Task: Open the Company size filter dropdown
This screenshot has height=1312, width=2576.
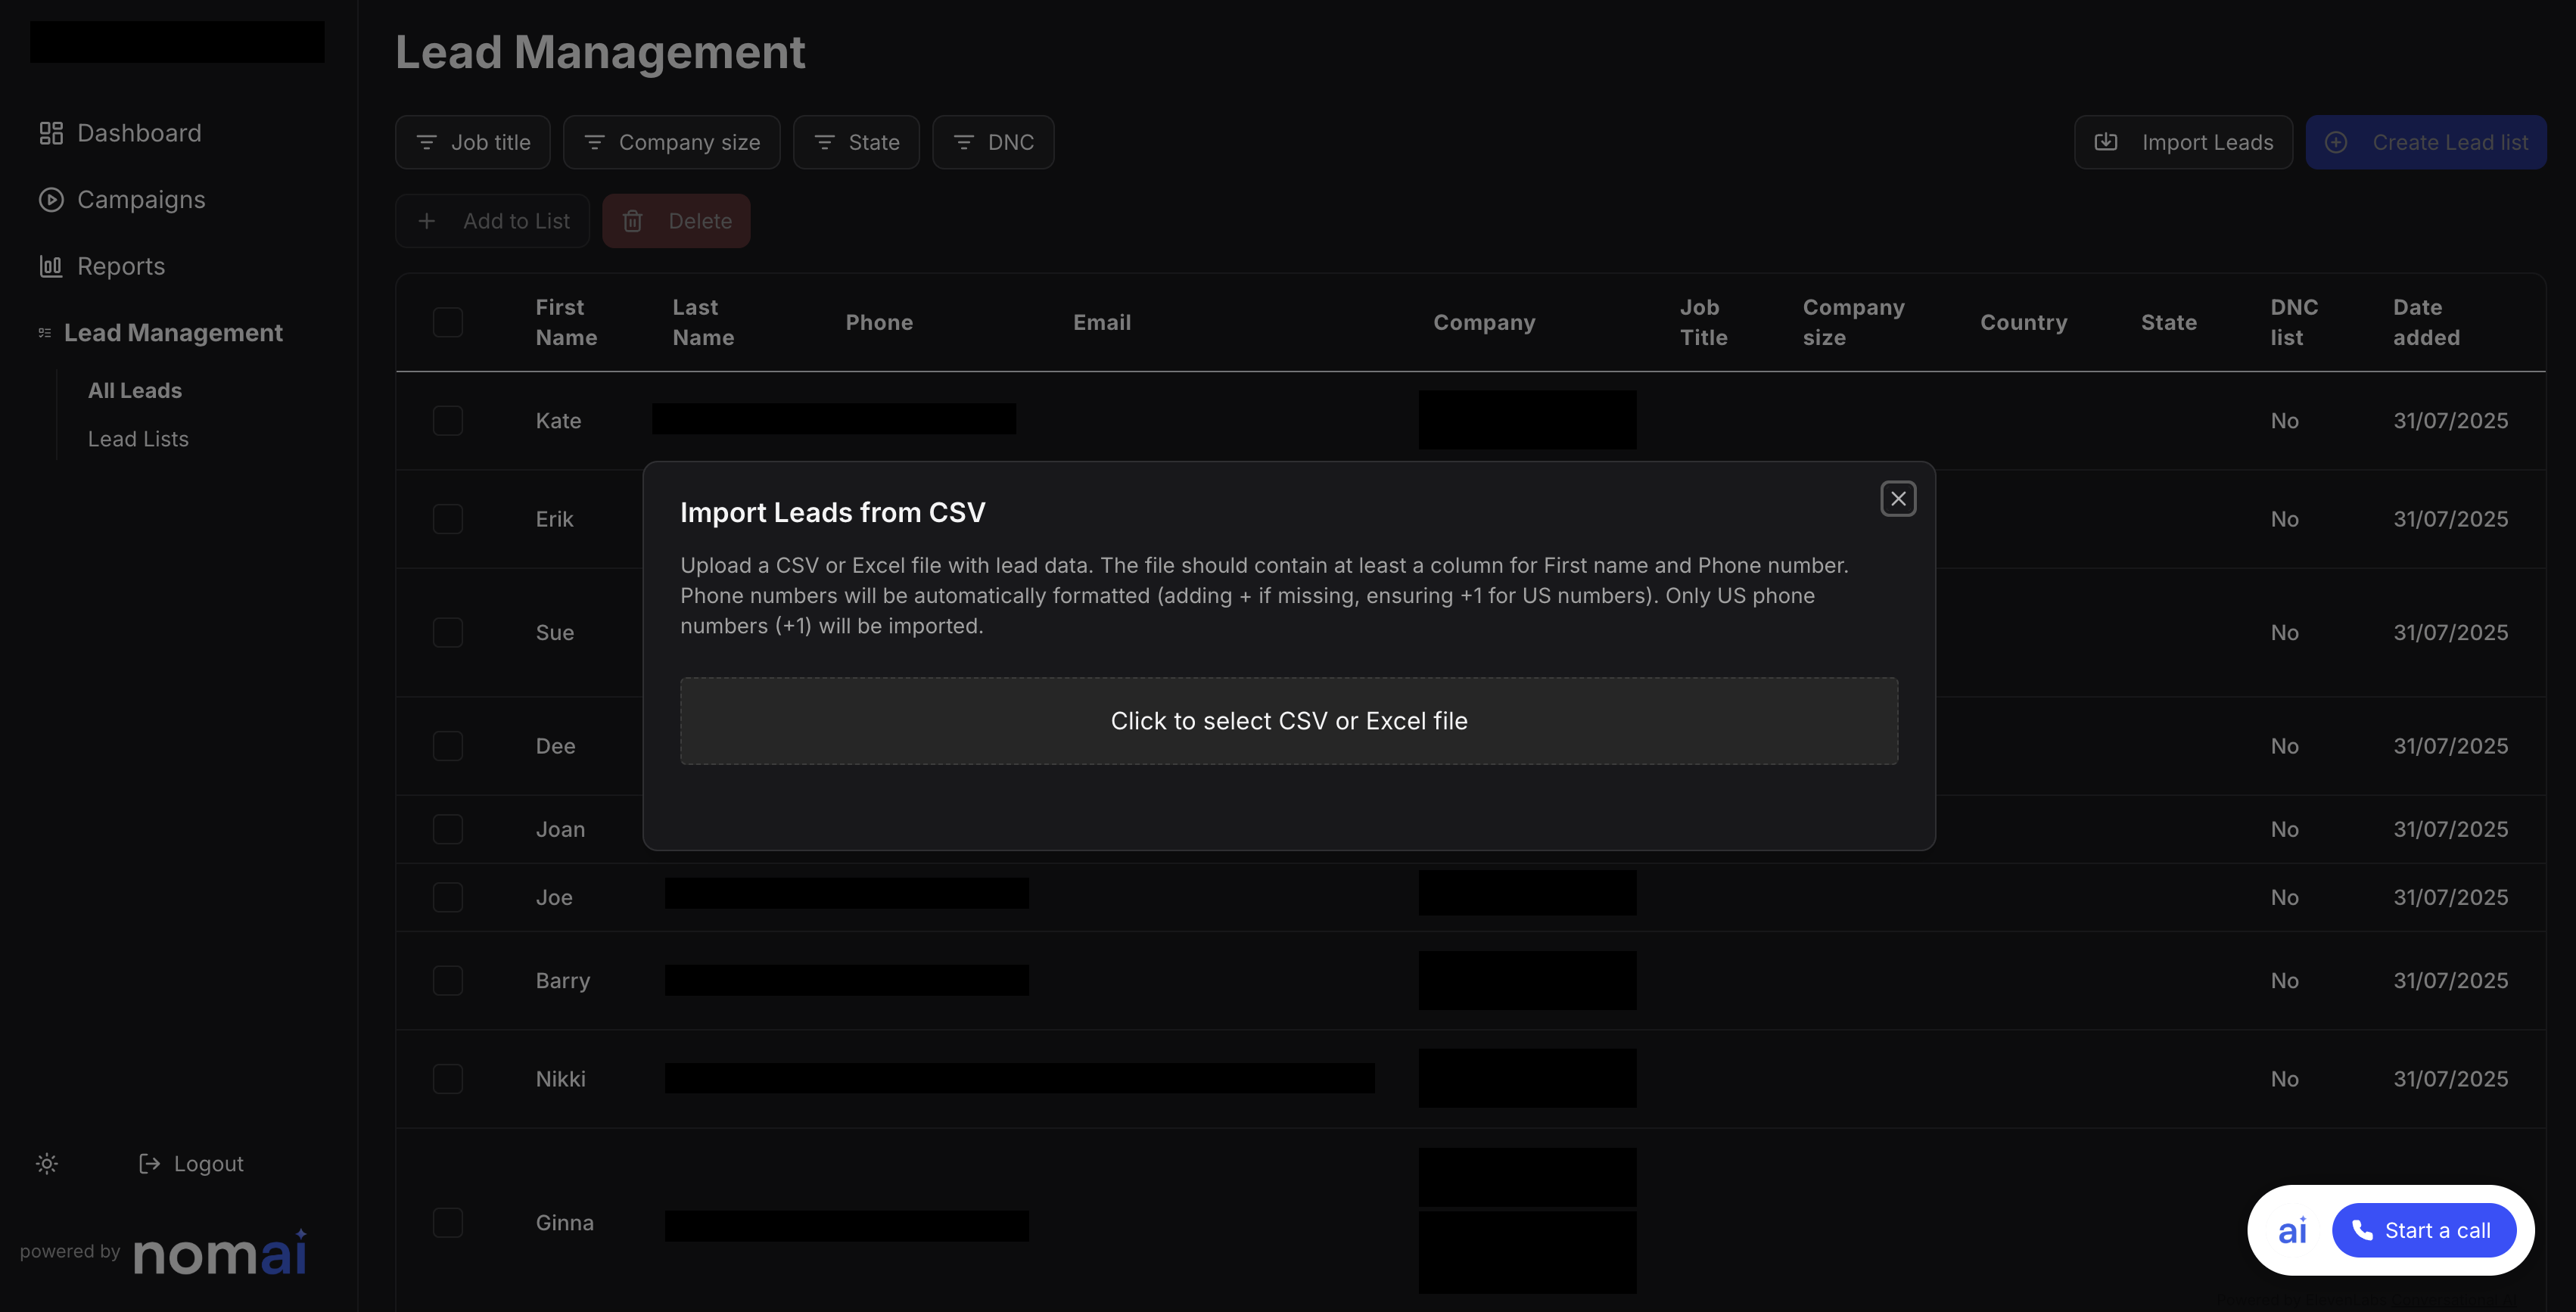Action: pos(671,142)
